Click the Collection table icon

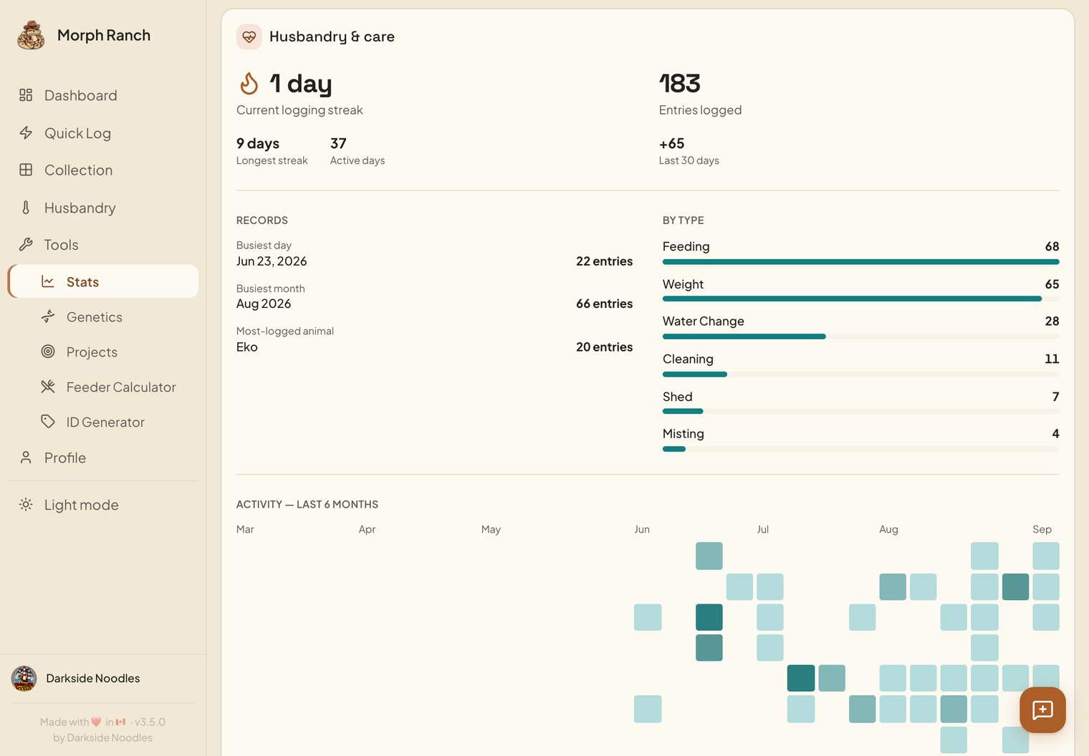[x=26, y=170]
